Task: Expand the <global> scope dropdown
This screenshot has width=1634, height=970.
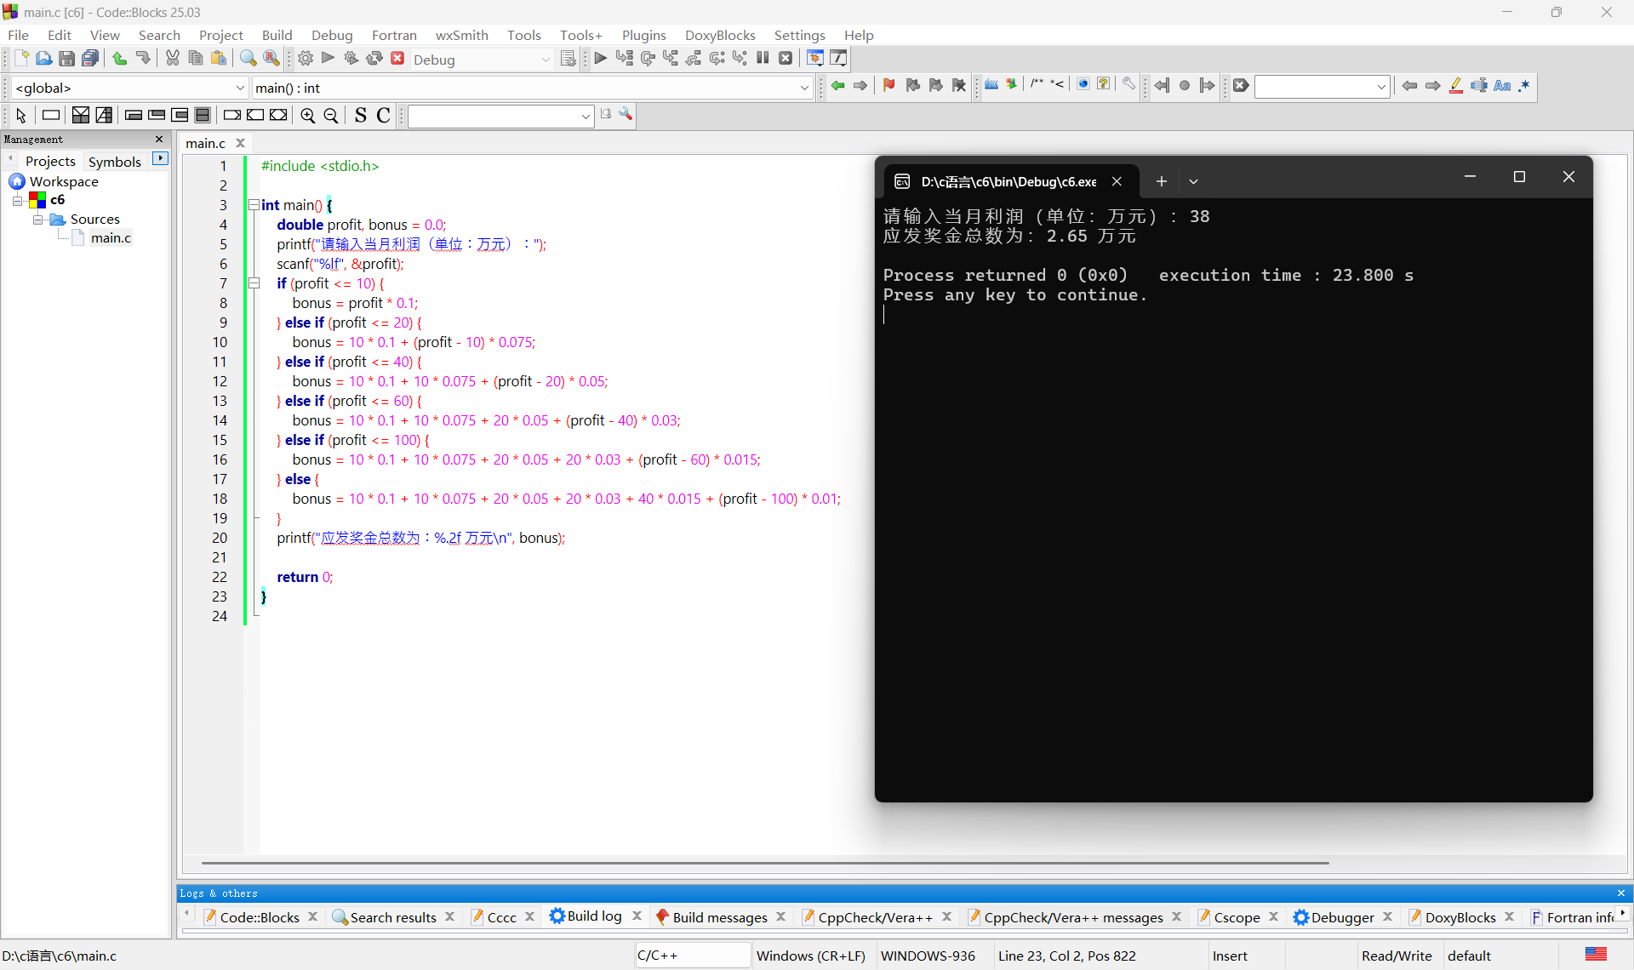Action: 239,88
